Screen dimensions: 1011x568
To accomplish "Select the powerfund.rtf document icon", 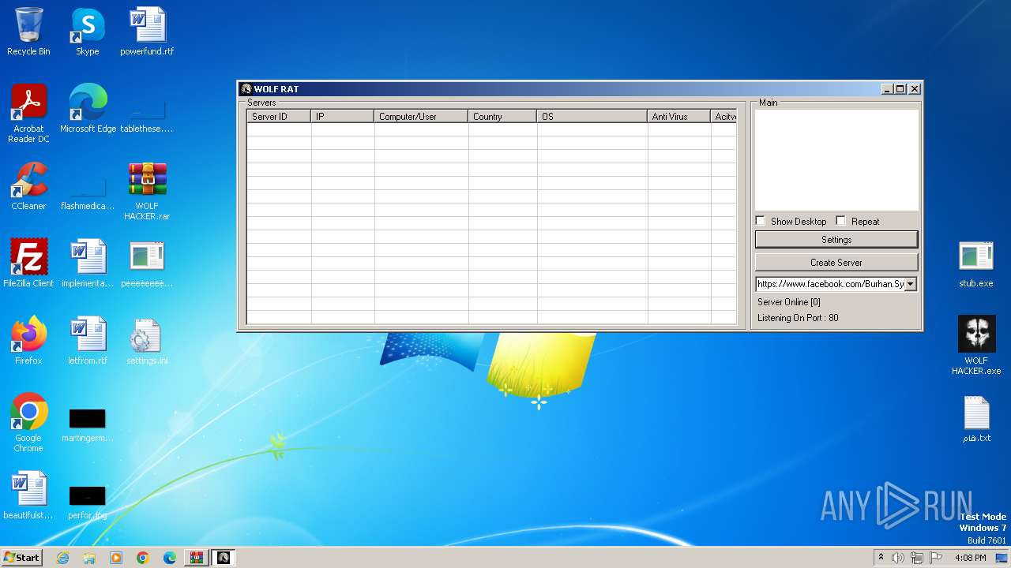I will pos(147,32).
